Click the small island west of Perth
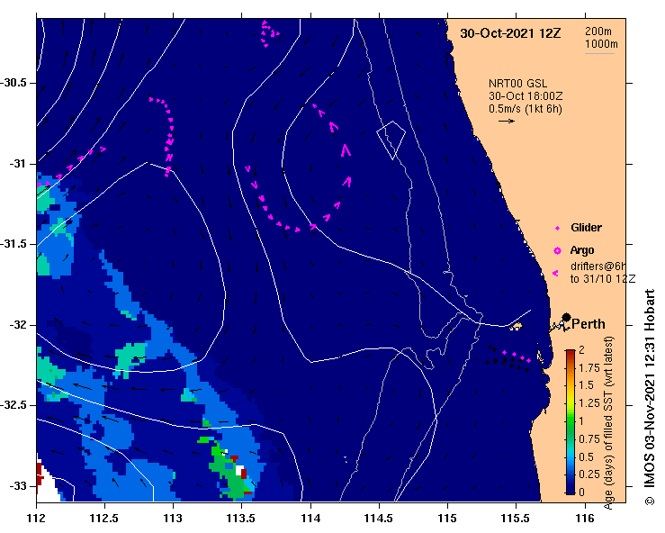The height and width of the screenshot is (533, 665). (x=517, y=327)
